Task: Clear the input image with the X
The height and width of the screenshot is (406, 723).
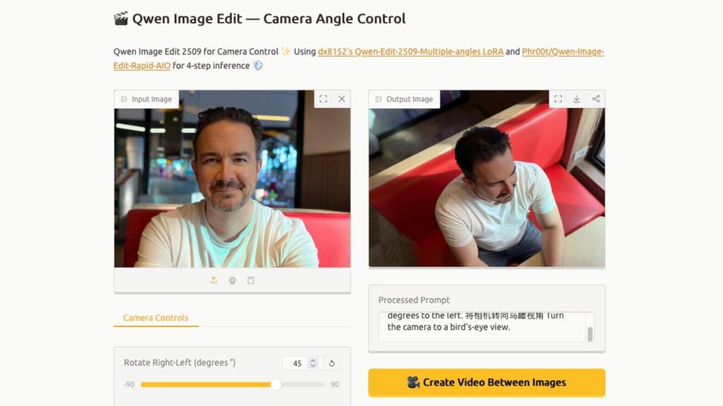Action: click(x=342, y=99)
